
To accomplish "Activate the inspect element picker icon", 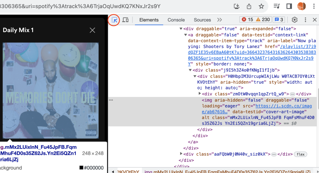I will coord(114,20).
